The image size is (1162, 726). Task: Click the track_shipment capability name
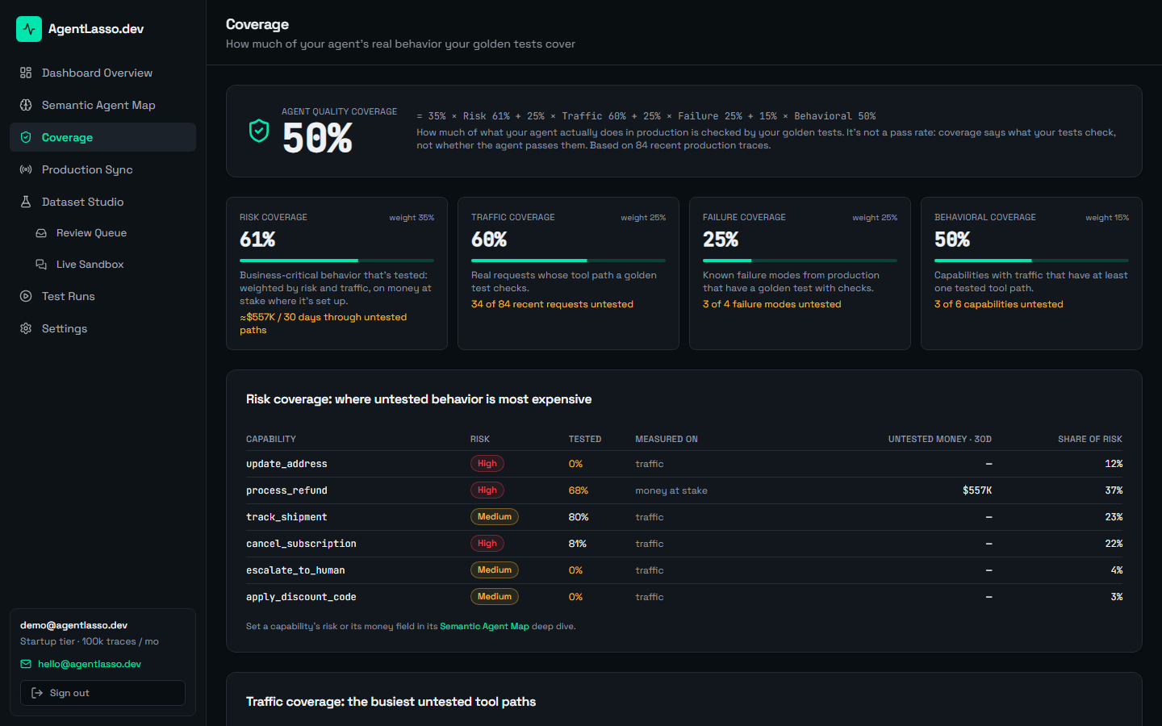(x=286, y=517)
